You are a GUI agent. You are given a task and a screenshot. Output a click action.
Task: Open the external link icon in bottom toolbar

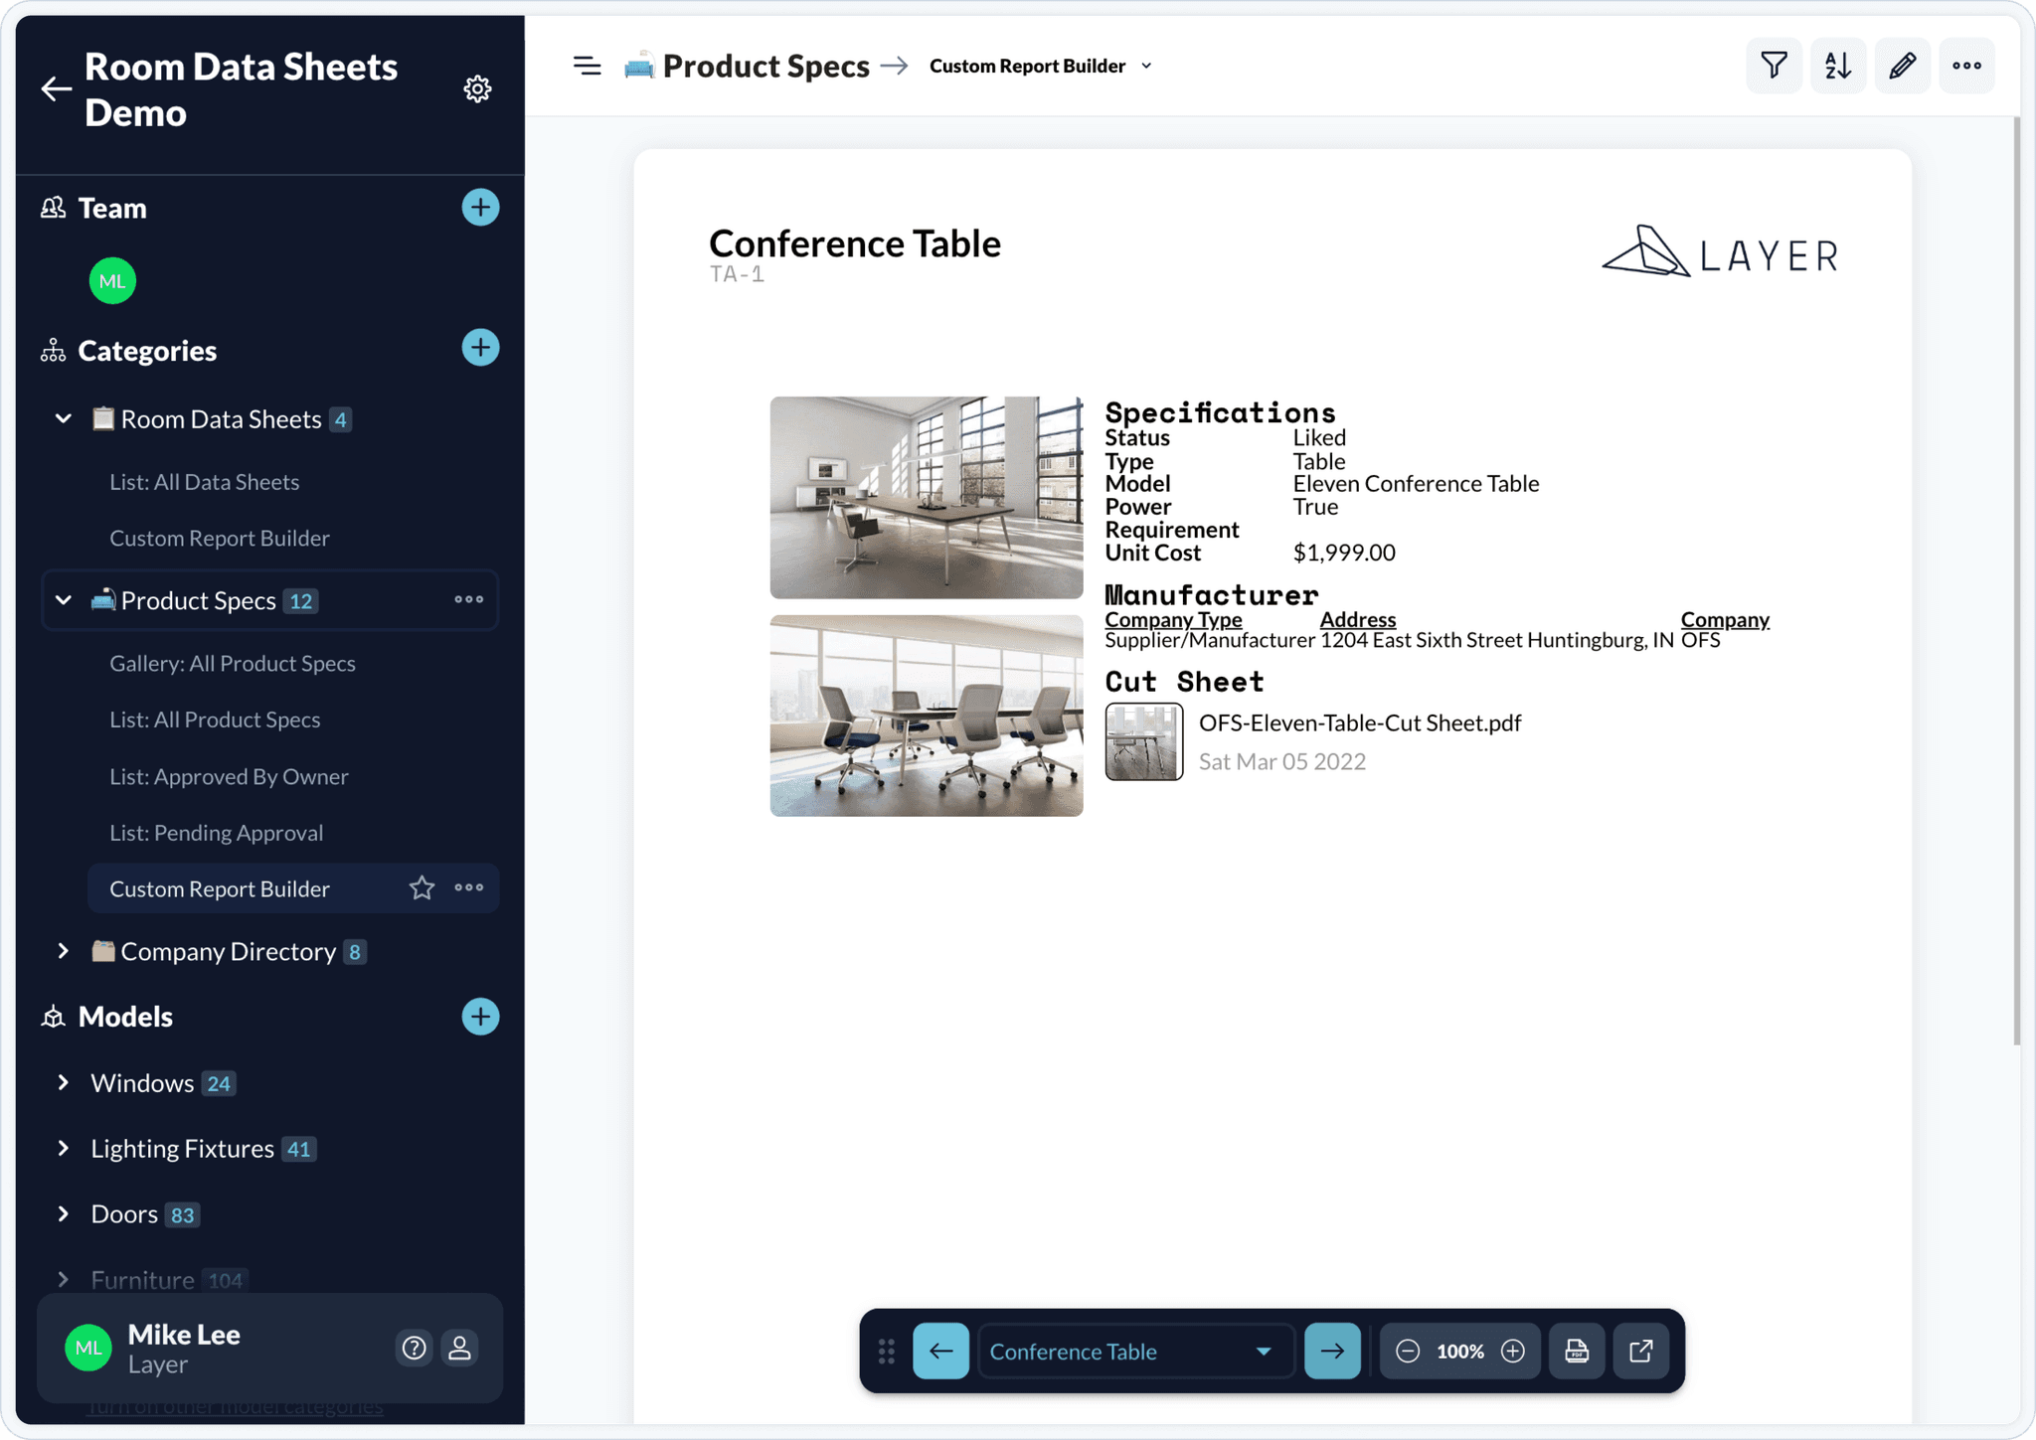1641,1351
